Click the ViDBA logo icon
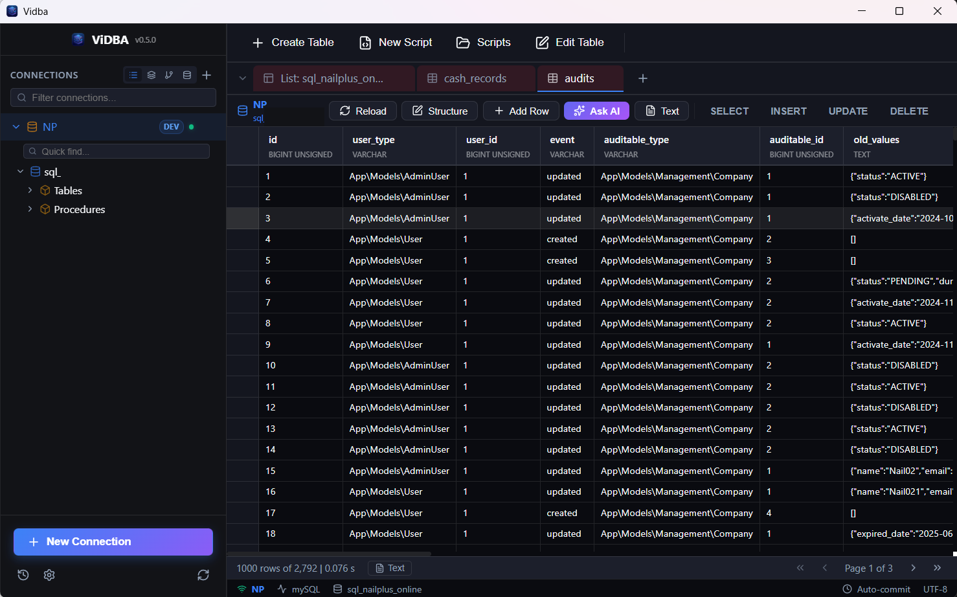The height and width of the screenshot is (597, 957). click(78, 39)
